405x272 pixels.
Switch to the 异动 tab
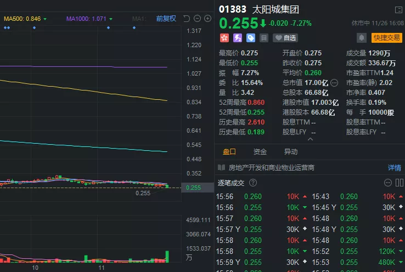291,152
